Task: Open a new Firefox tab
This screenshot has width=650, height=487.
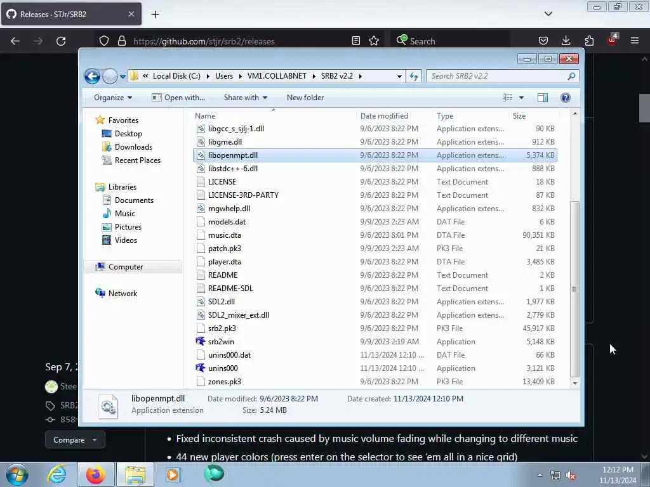Action: [155, 15]
